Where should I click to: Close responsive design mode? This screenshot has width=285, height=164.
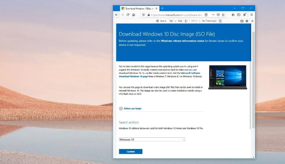pos(252,21)
